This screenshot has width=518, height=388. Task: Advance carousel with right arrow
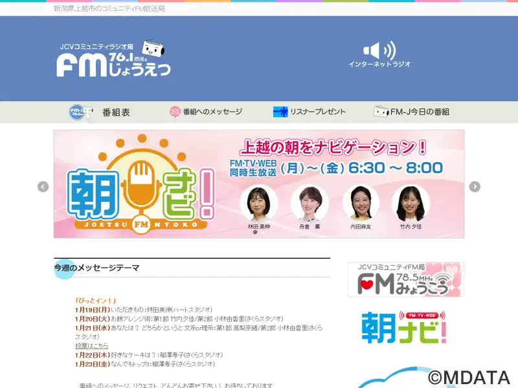[475, 187]
